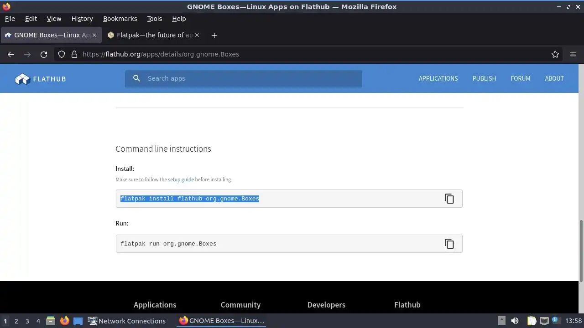Switch to Flatpak future of apps tab
Viewport: 584px width, 328px height.
click(153, 35)
